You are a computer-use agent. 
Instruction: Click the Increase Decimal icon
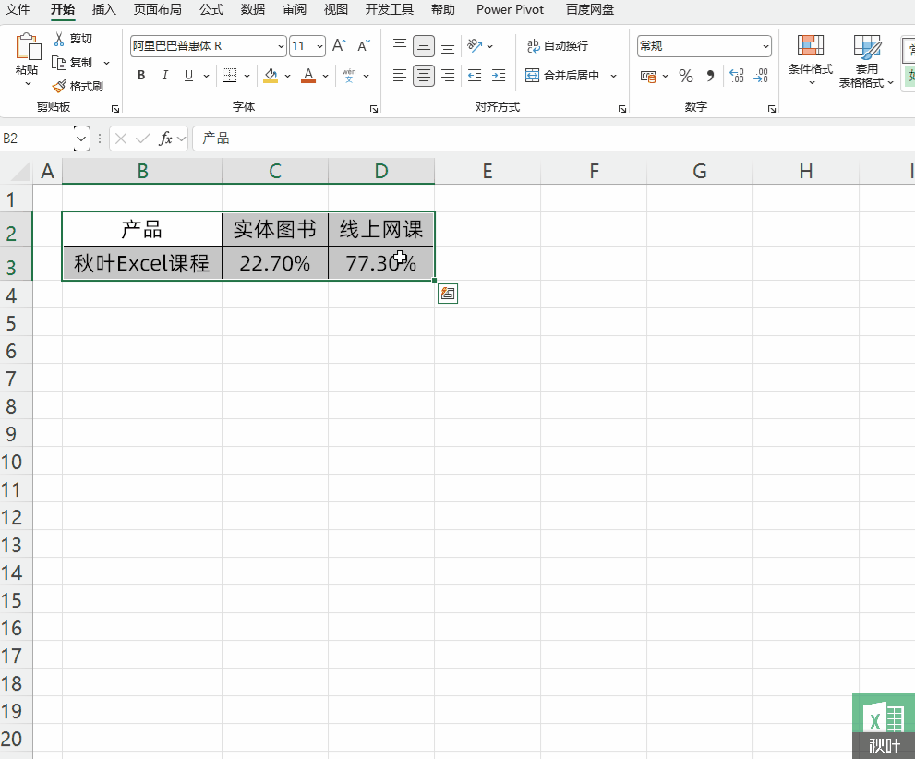[x=737, y=77]
